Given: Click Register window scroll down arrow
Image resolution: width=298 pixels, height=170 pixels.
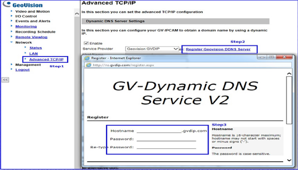Looking at the screenshot, I should tap(289, 160).
